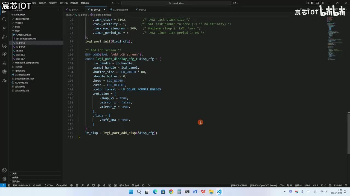Screen dimensions: 350x196
Task: Click the Full Clean trash icon
Action: pyautogui.click(x=77, y=185)
